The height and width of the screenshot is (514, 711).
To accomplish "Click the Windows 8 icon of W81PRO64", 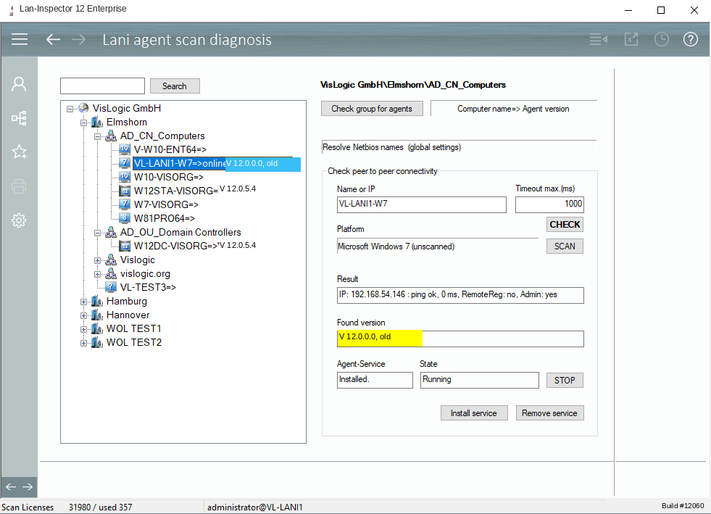I will pos(125,218).
